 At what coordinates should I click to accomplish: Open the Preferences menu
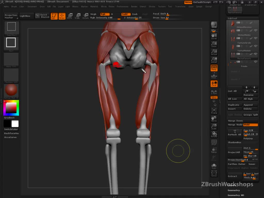point(122,6)
